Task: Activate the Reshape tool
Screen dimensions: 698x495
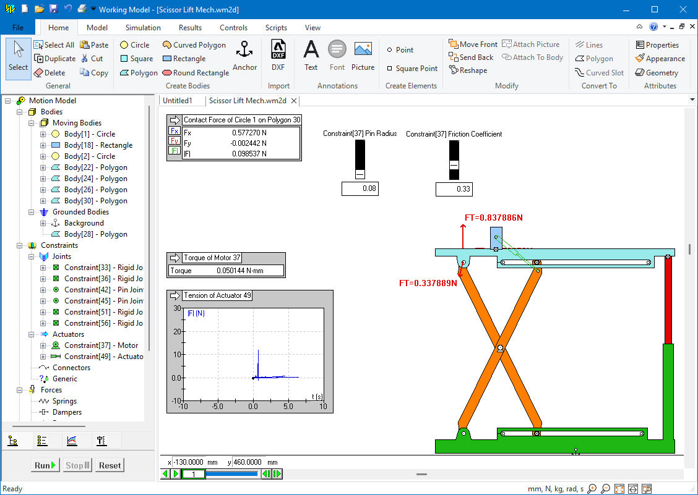Action: (468, 70)
